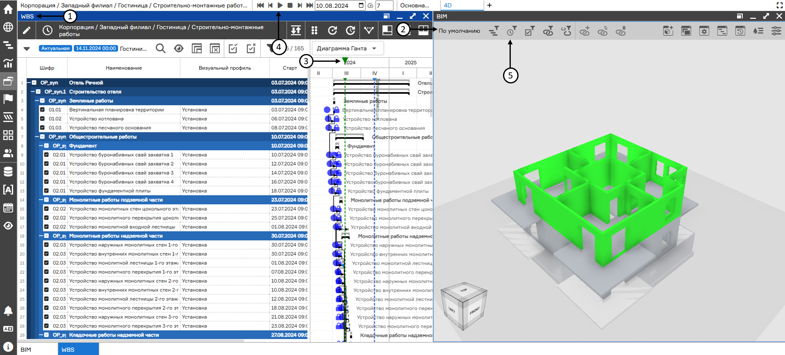Image resolution: width=785 pixels, height=355 pixels.
Task: Click the info icon at sidebar bottom
Action: pos(8,347)
